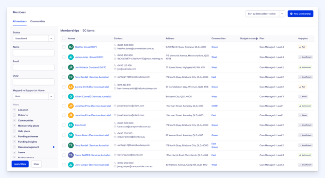
Task: Open Jerry Juniper (Services Australia) link
Action: (x=92, y=165)
